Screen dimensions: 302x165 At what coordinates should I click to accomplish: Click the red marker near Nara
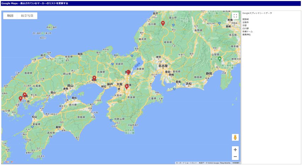point(127,87)
